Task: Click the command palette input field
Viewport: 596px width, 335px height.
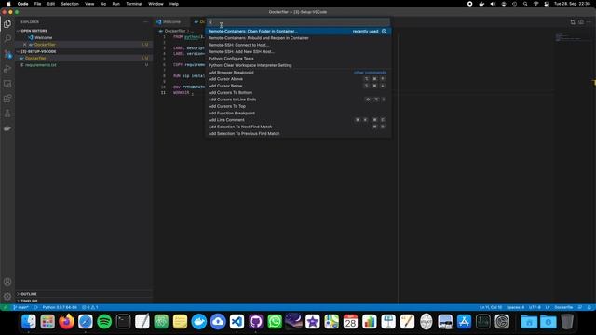Action: (298, 22)
